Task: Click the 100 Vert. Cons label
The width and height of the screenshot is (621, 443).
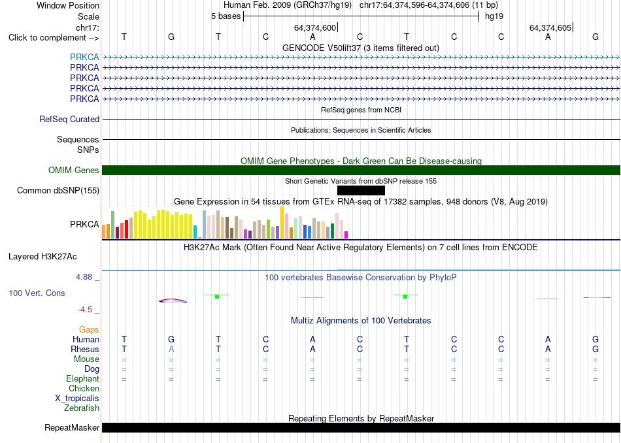Action: [37, 293]
